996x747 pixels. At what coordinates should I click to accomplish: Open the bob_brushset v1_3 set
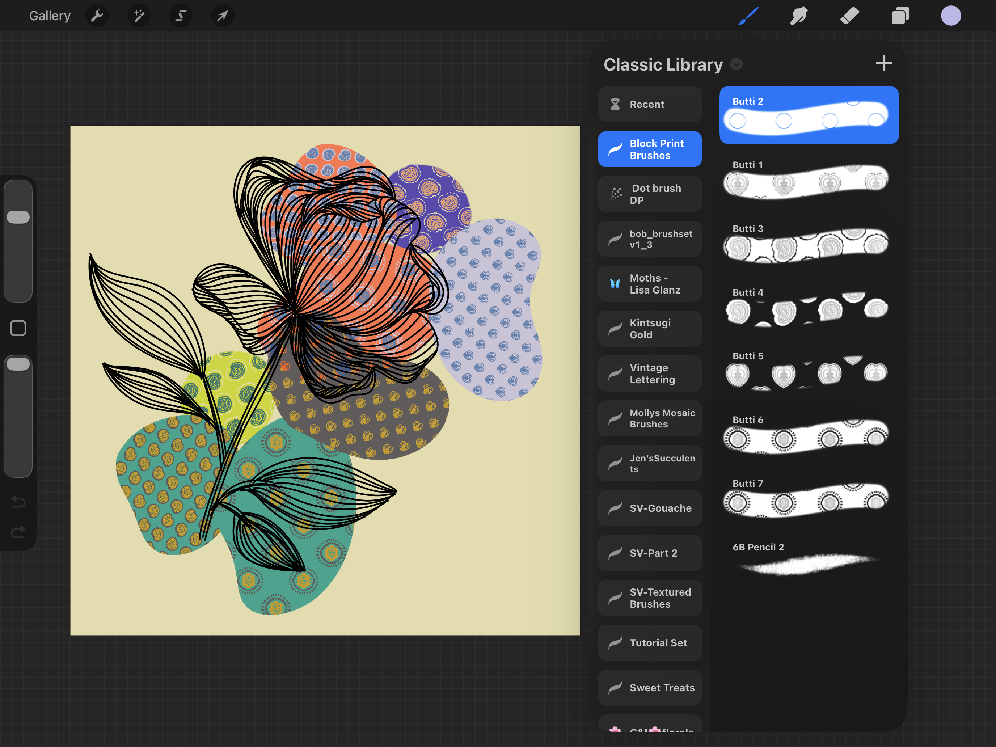[650, 239]
